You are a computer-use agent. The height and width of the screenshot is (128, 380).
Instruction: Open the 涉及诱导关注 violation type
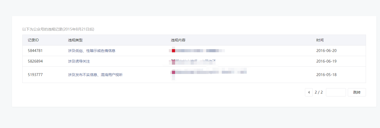point(79,61)
